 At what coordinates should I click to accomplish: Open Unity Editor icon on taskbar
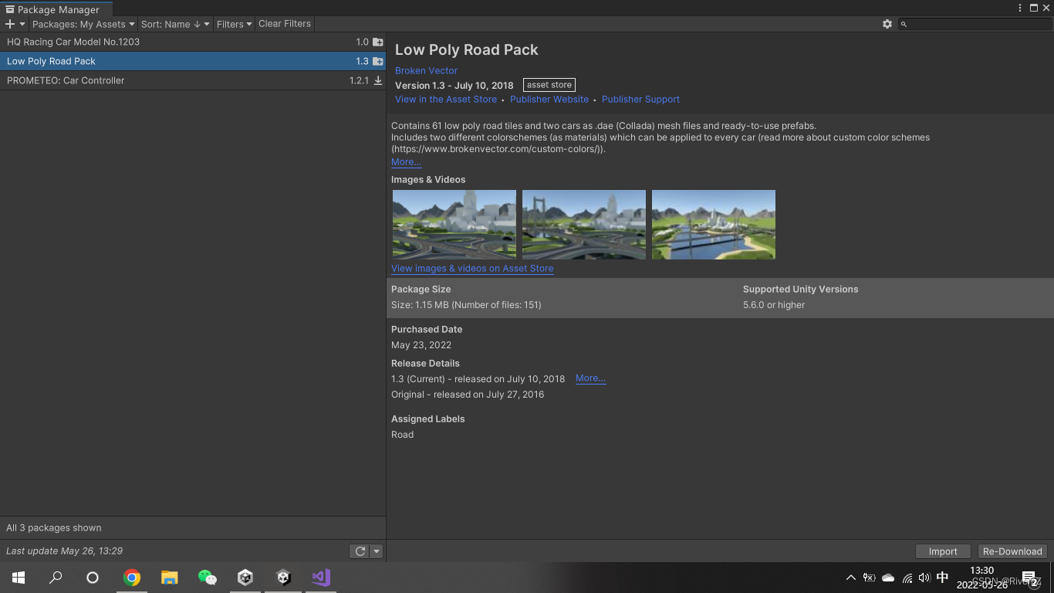(283, 578)
